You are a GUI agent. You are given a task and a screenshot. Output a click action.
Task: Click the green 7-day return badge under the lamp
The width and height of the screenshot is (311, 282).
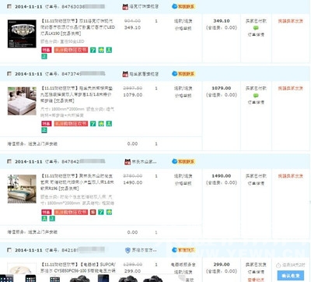click(x=93, y=50)
